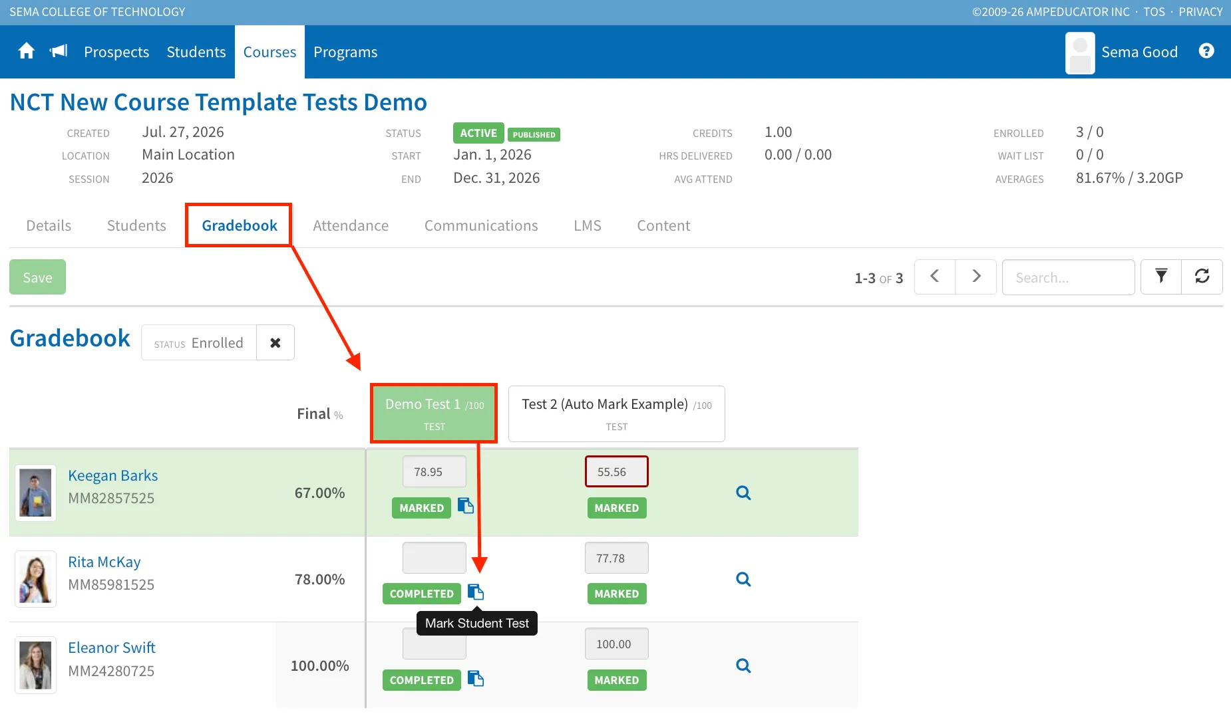The image size is (1231, 722).
Task: Select the Test 2 (Auto Mark Example) header
Action: [617, 414]
